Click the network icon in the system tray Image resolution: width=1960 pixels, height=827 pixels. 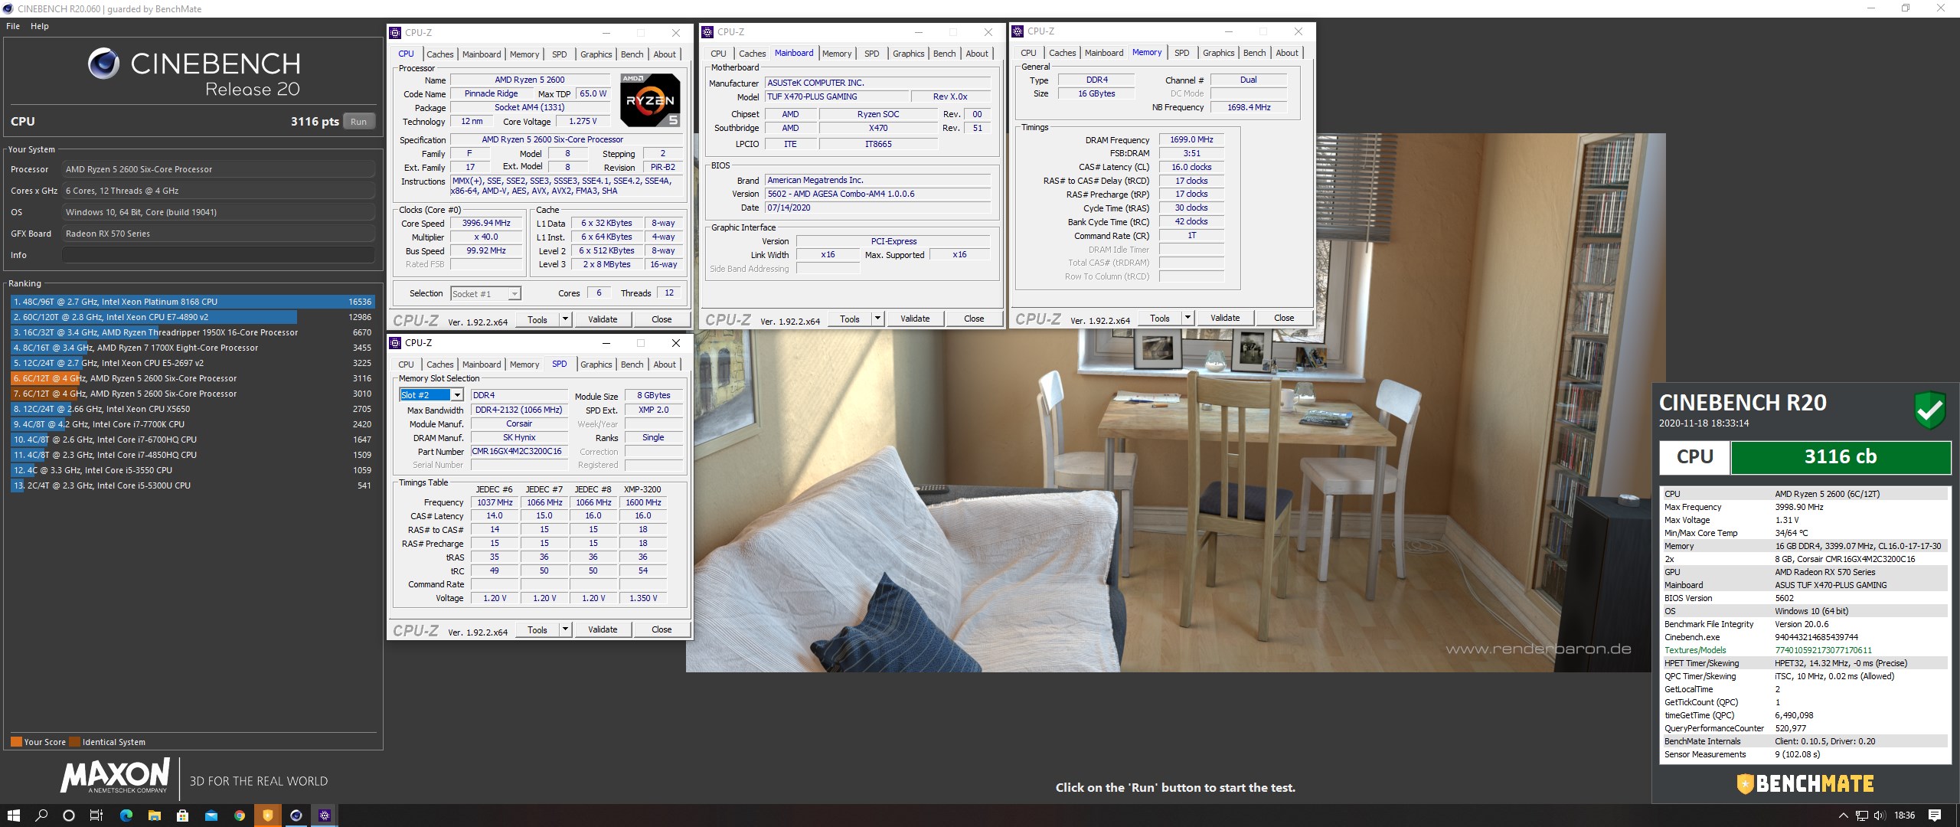point(1861,816)
